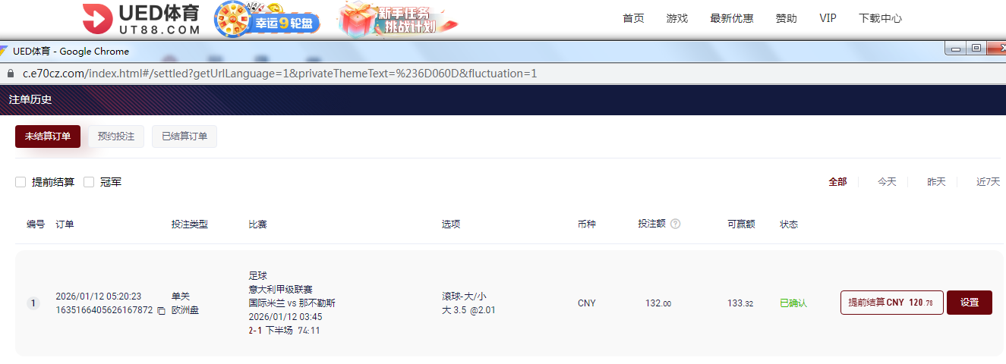Click the 选项 column header
The image size is (1006, 364).
[x=451, y=224]
